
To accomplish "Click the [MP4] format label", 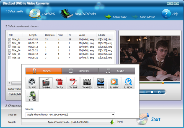I will pyautogui.click(x=120, y=122).
